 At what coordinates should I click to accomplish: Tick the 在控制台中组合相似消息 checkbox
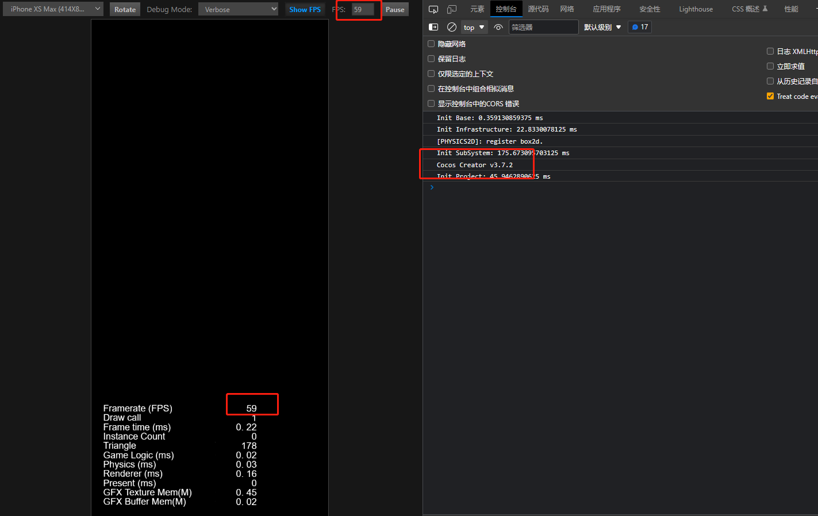click(x=431, y=88)
